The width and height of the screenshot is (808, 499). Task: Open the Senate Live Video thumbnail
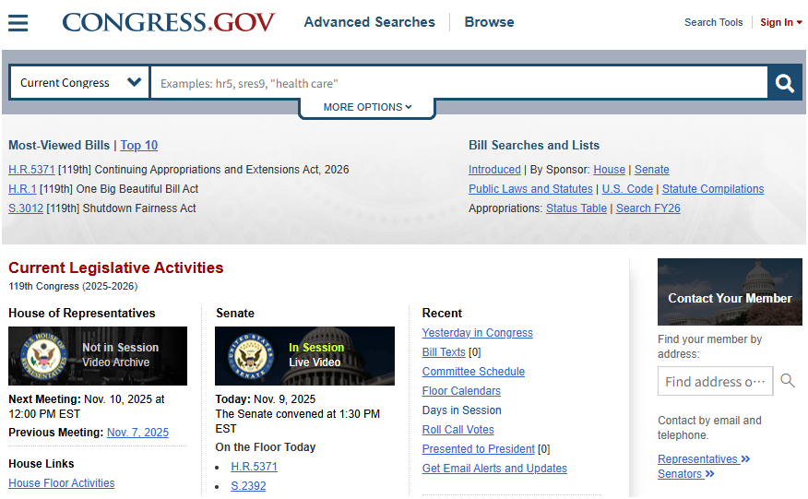(304, 356)
